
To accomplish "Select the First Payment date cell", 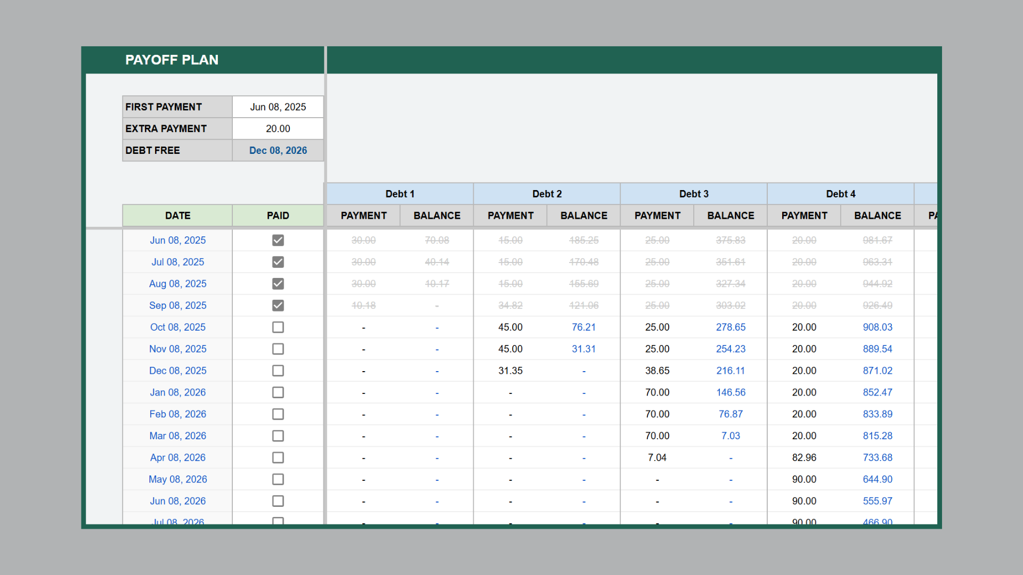I will click(278, 107).
